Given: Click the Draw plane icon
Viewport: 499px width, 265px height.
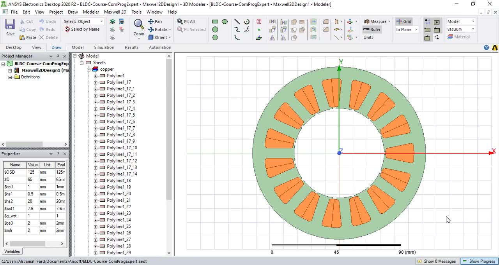Looking at the screenshot, I should [259, 37].
